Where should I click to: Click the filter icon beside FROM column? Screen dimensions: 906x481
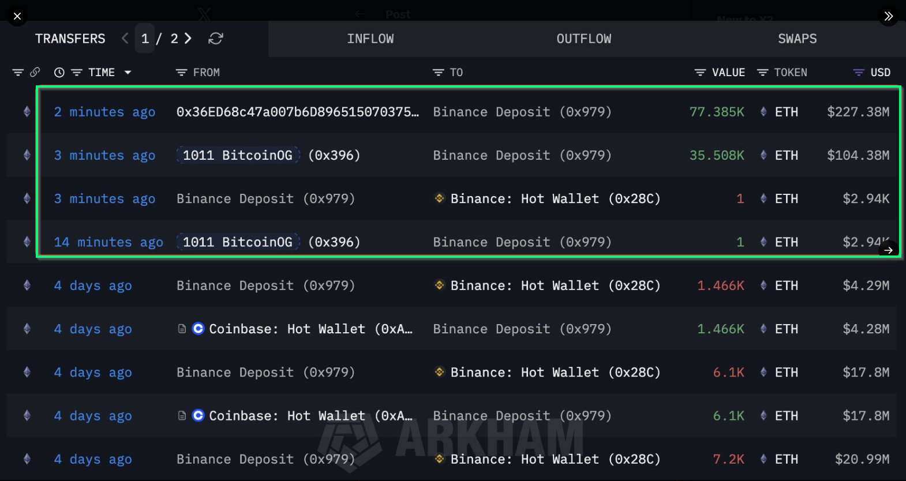tap(181, 72)
